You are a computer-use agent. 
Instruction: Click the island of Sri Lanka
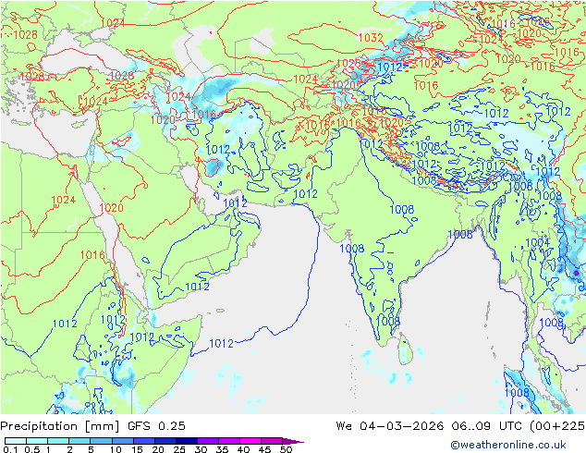pyautogui.click(x=406, y=349)
